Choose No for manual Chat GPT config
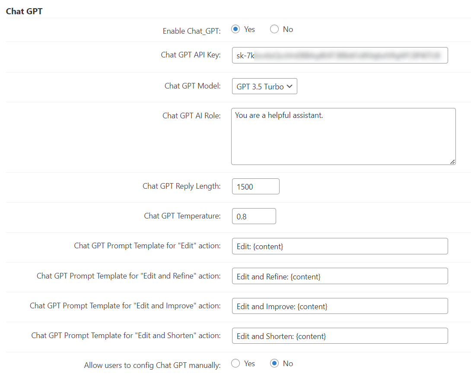 274,364
